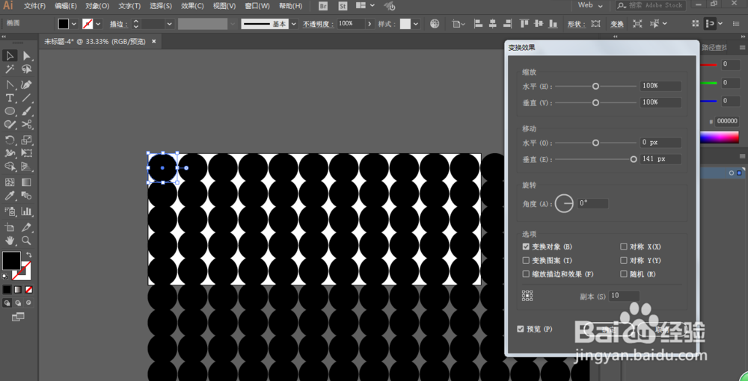The width and height of the screenshot is (748, 381).
Task: Select the Free Transform tool
Action: [x=27, y=153]
